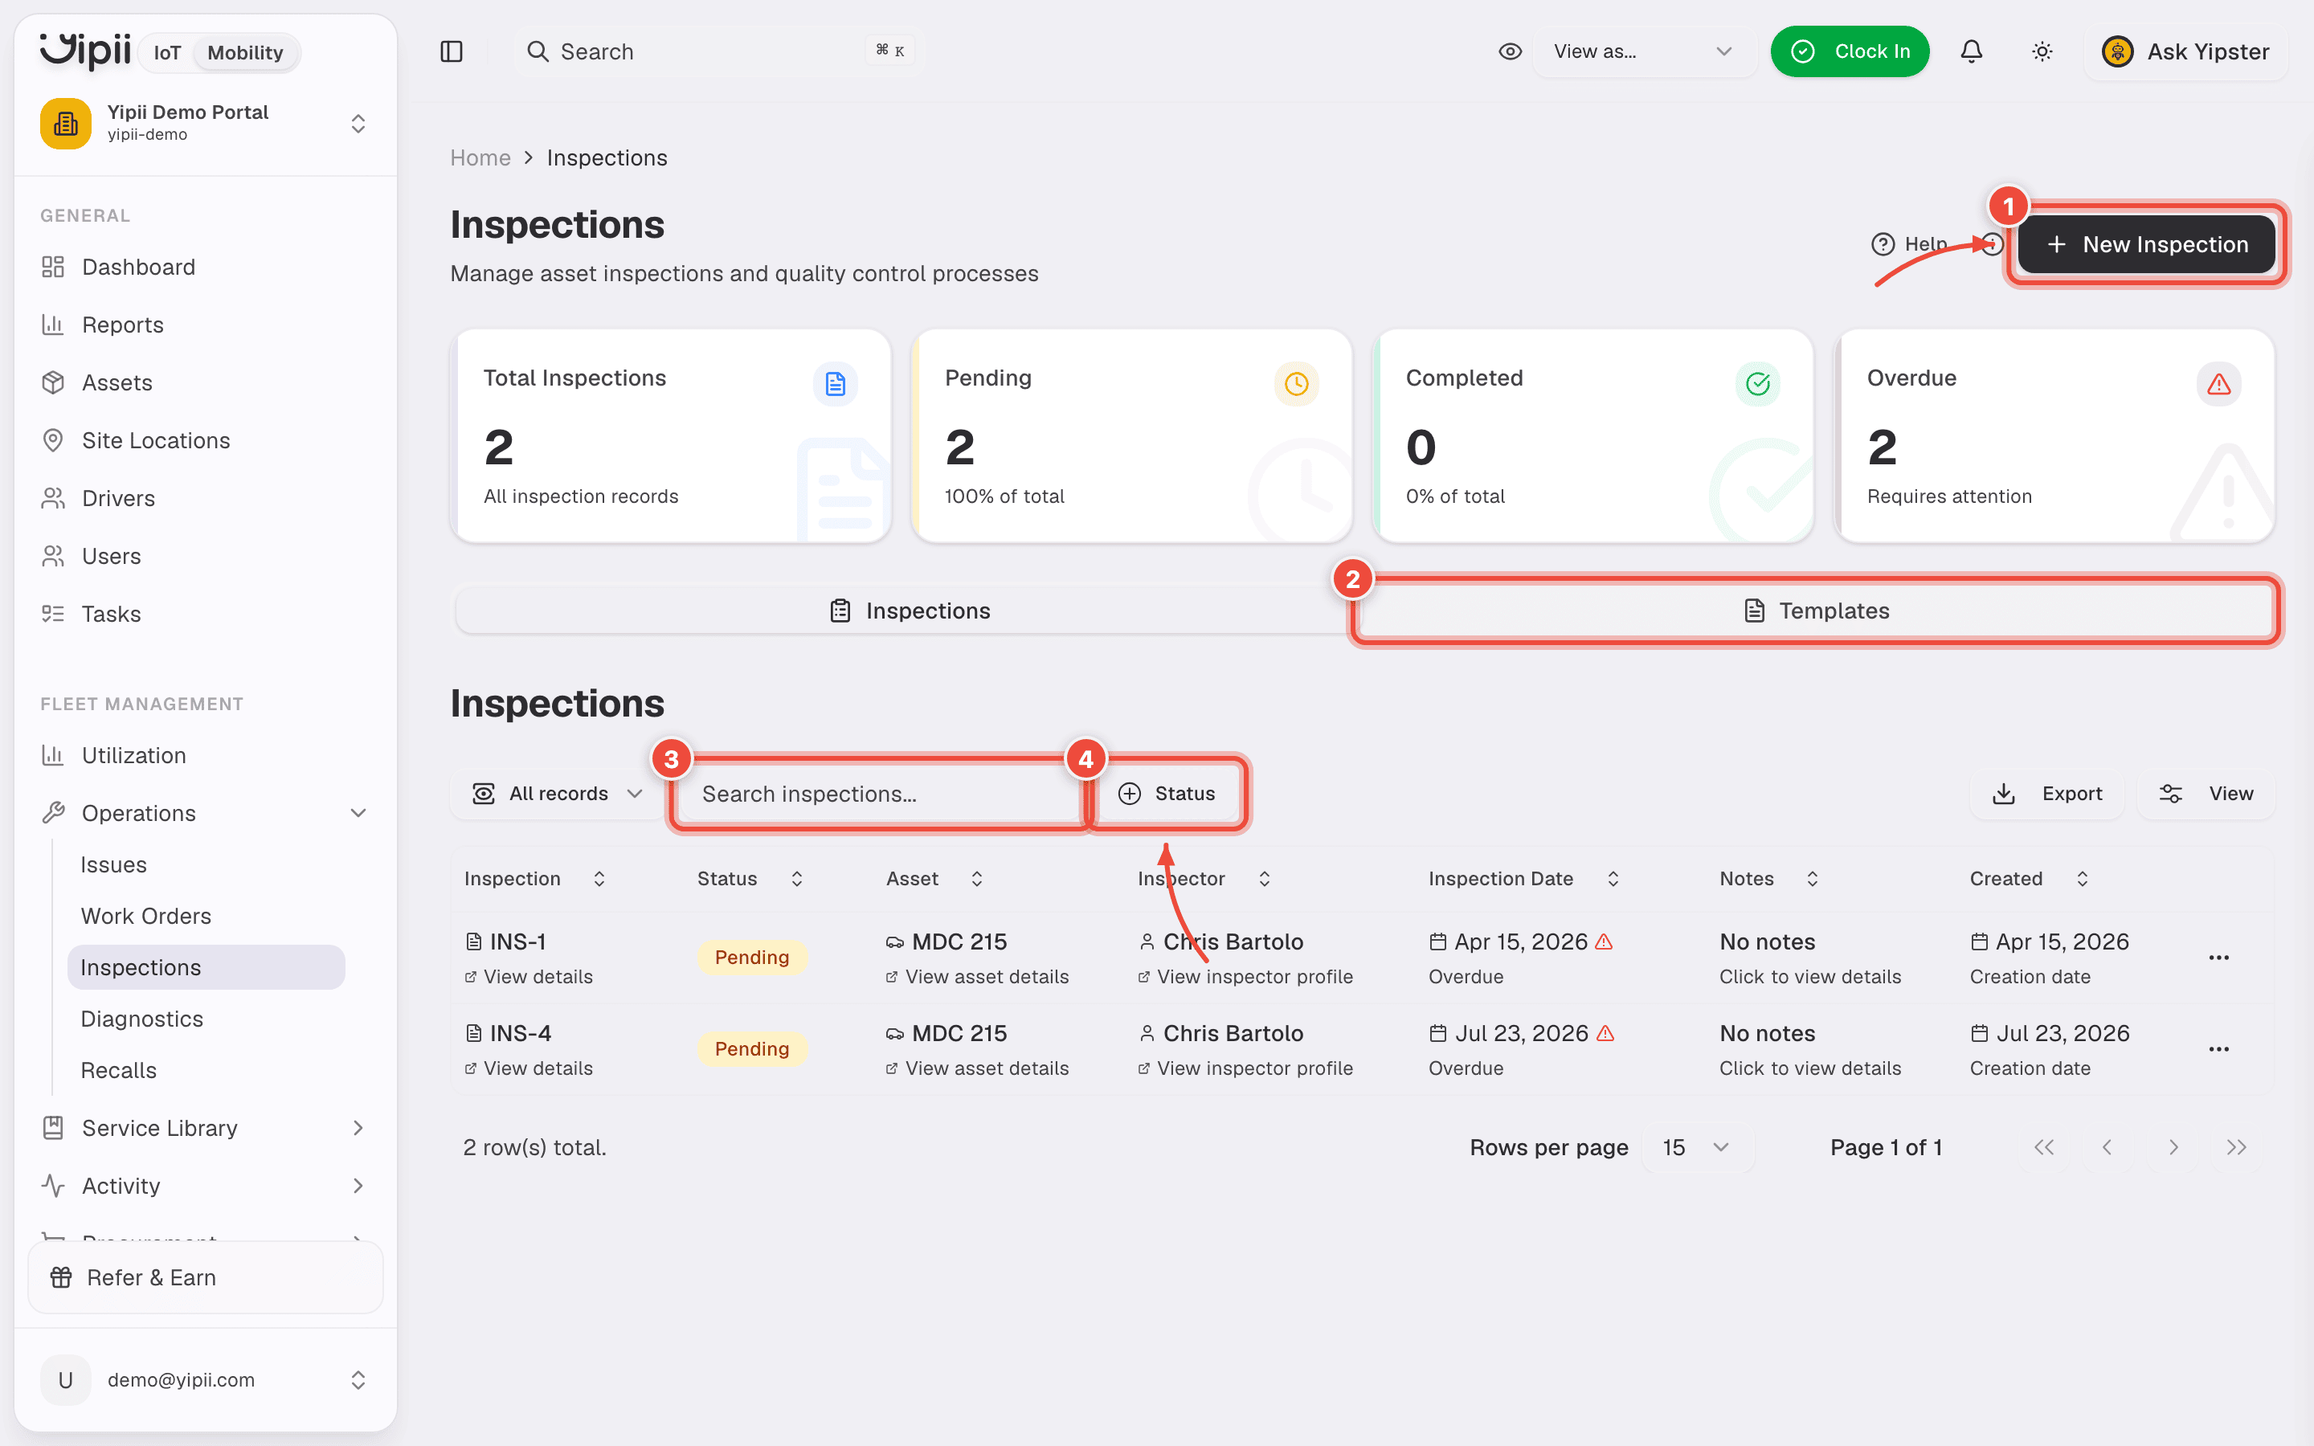
Task: Sort by Asset column
Action: 934,879
